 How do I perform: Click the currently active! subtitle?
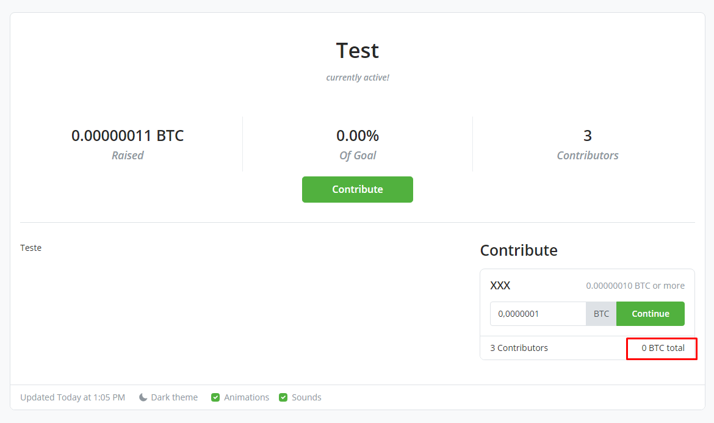(x=357, y=77)
